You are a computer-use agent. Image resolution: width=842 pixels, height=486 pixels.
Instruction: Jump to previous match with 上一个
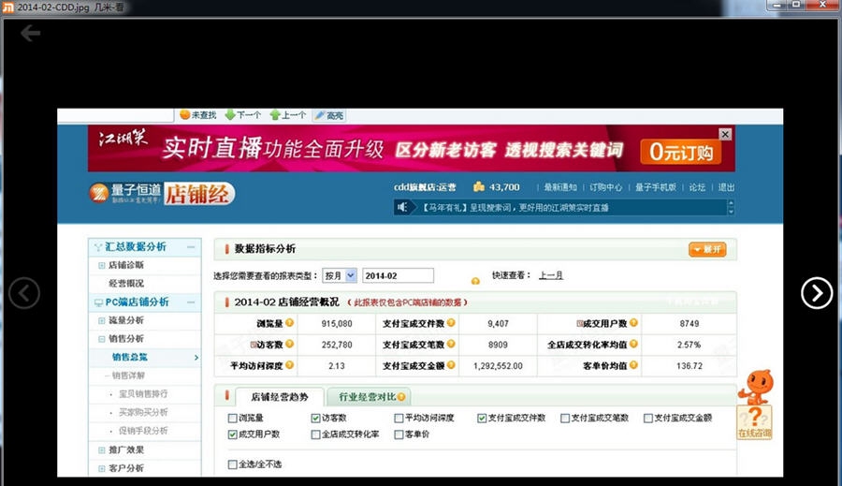coord(288,115)
